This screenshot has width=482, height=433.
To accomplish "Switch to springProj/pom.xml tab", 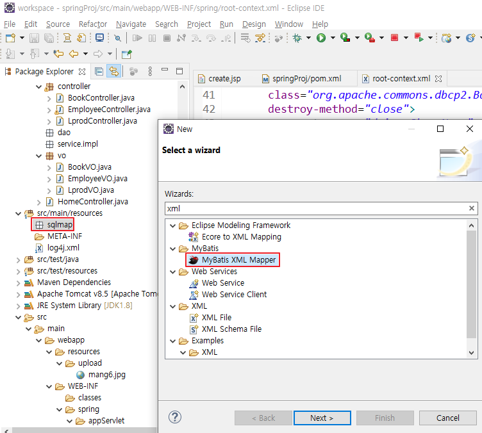I will (301, 79).
